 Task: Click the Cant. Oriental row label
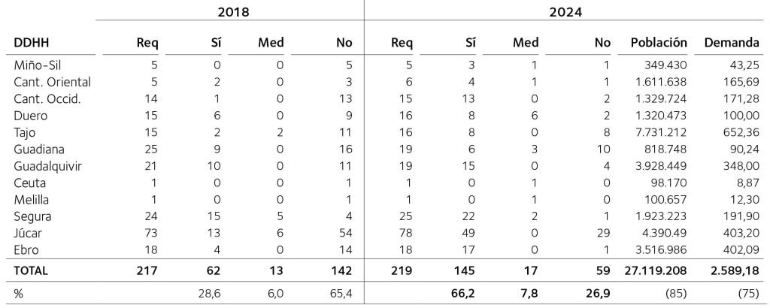(x=53, y=81)
